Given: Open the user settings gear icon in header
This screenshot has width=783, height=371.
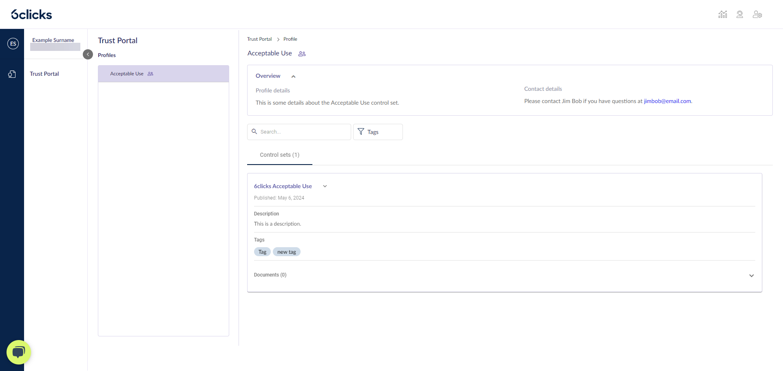Looking at the screenshot, I should point(757,15).
